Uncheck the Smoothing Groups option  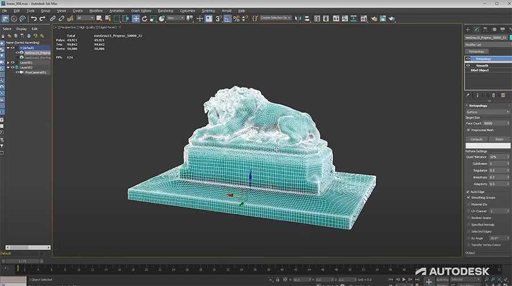click(469, 197)
